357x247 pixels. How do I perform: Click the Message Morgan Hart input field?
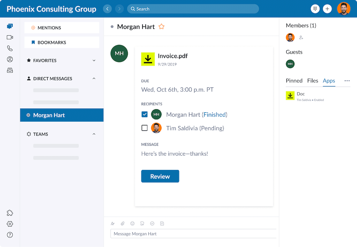tap(192, 234)
